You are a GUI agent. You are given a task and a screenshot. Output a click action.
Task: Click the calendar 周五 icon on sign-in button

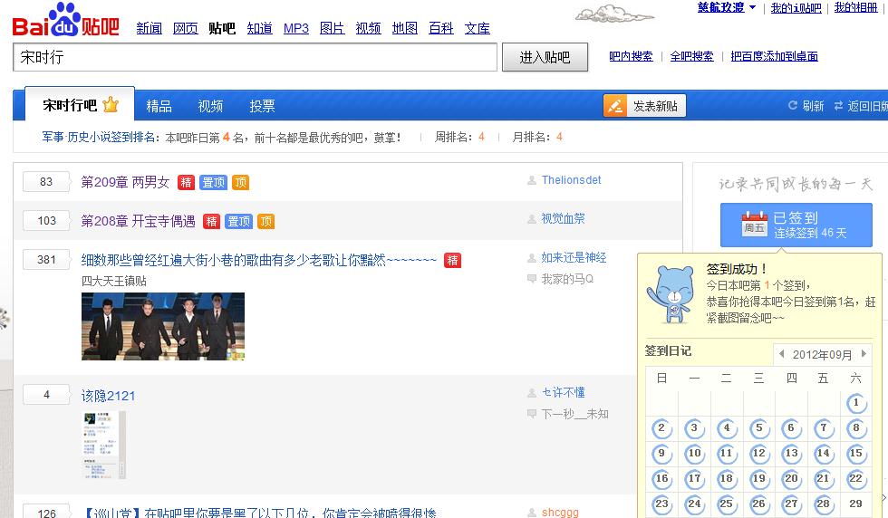coord(754,225)
